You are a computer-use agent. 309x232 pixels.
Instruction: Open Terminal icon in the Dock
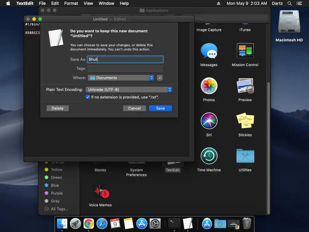(174, 224)
